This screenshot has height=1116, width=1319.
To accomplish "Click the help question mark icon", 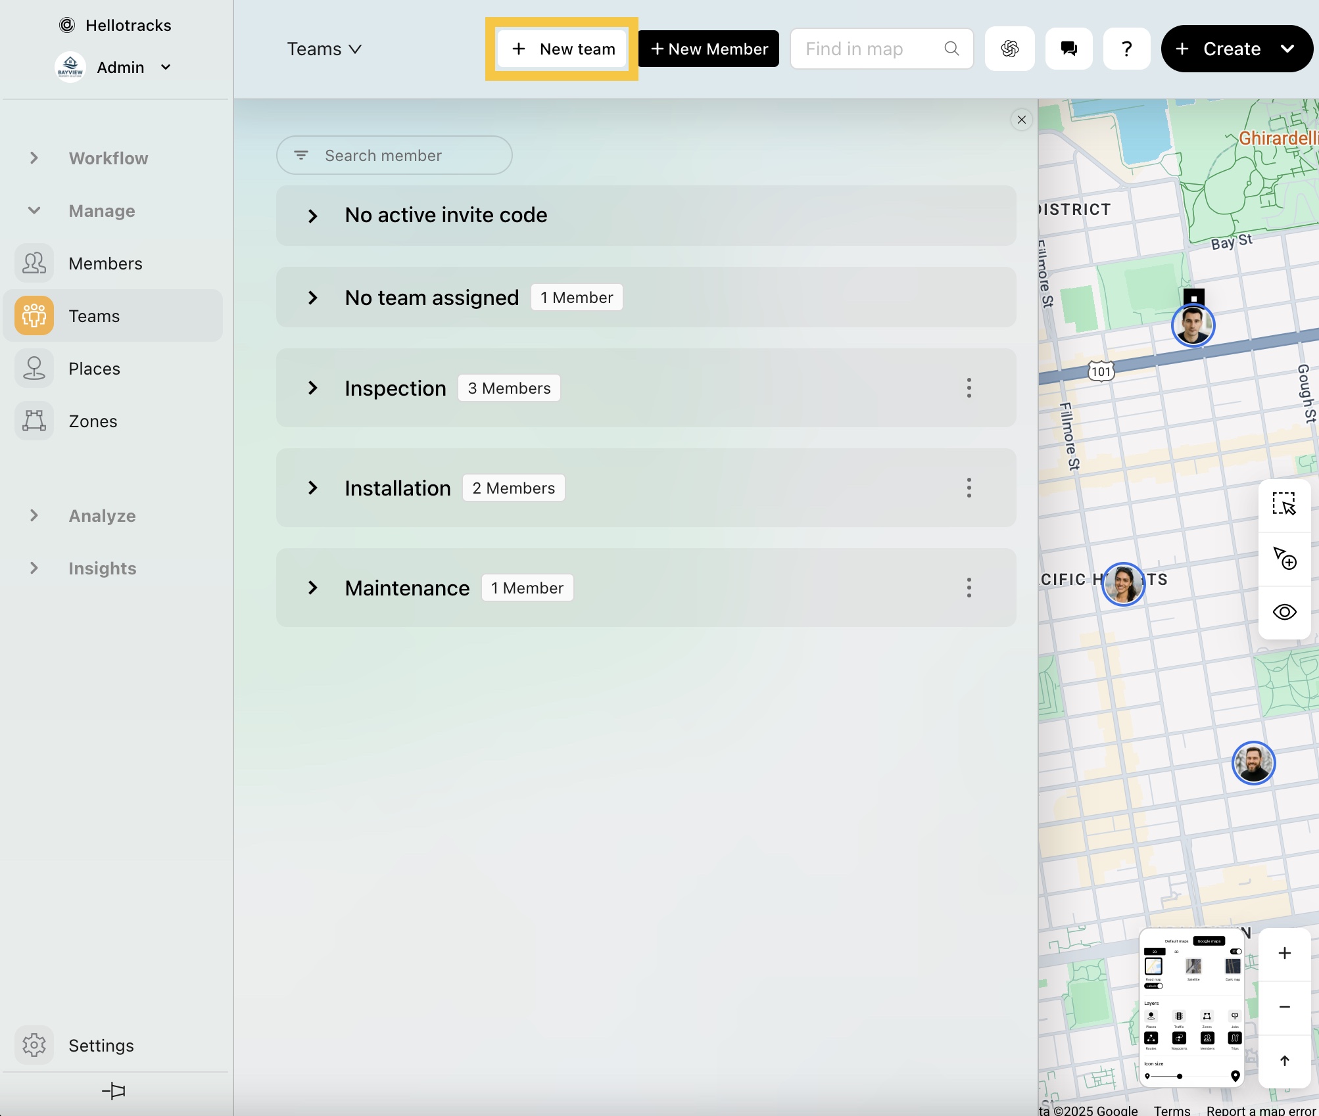I will pos(1126,49).
